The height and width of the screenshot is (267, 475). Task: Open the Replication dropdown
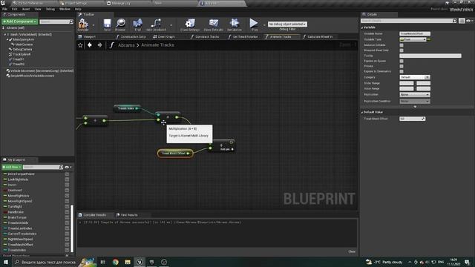point(414,95)
